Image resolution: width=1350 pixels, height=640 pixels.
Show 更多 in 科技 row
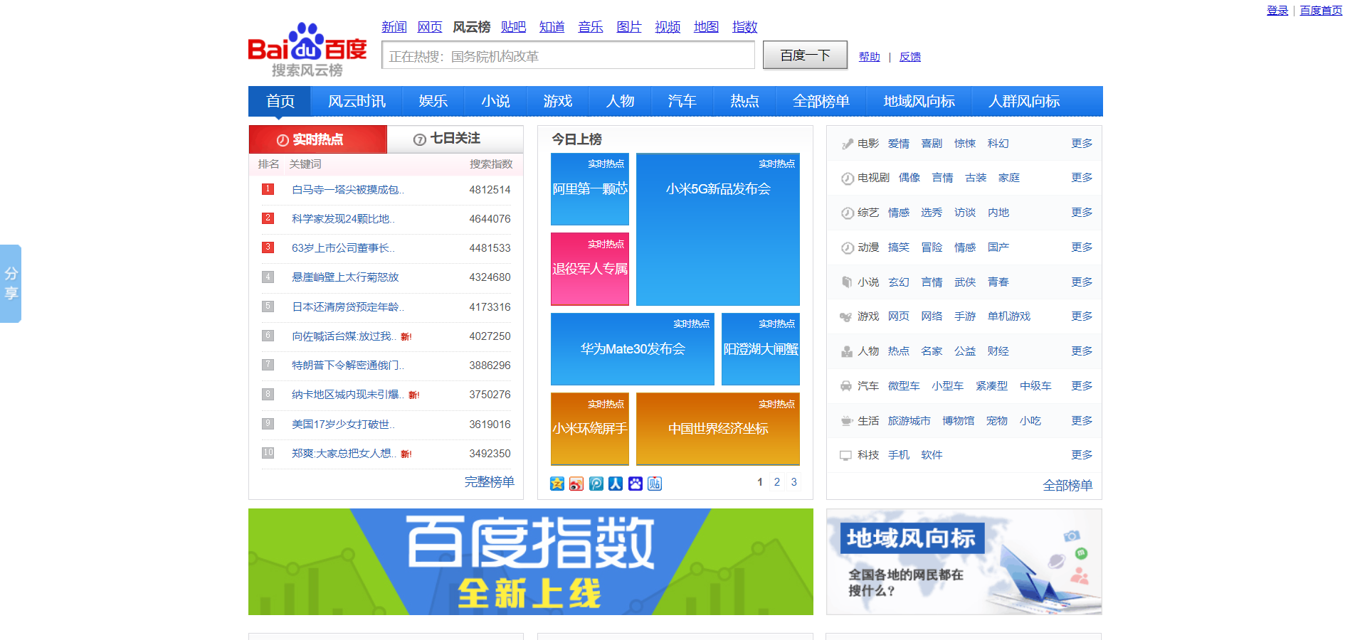pos(1081,455)
